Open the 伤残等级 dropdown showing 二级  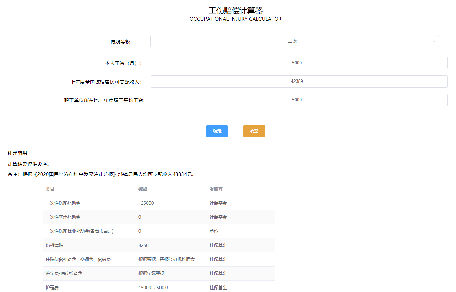294,41
